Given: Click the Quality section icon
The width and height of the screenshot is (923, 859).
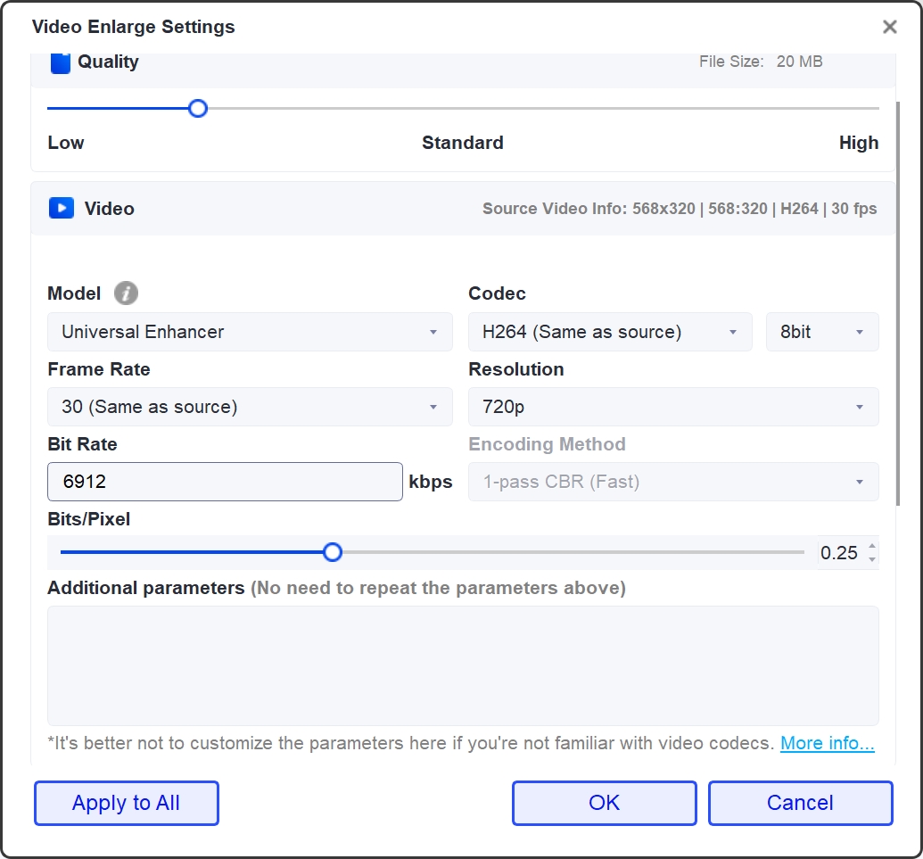Looking at the screenshot, I should click(x=60, y=62).
